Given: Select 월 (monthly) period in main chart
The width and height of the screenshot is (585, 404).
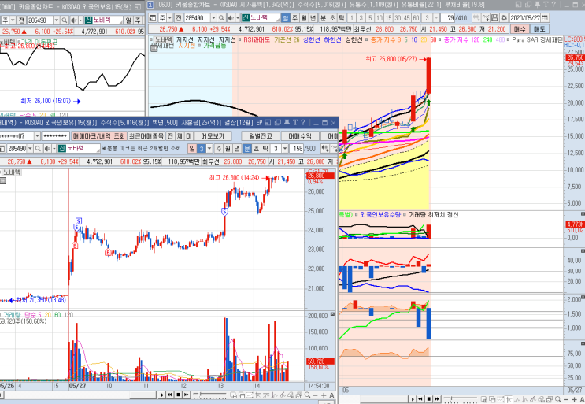Looking at the screenshot, I should point(304,18).
